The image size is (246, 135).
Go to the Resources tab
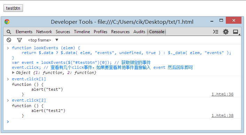coord(121,32)
